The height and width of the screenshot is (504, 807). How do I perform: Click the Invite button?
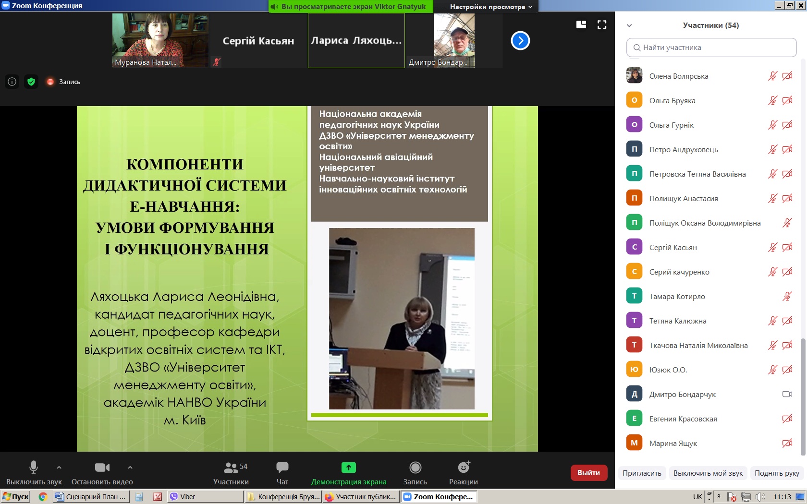642,473
